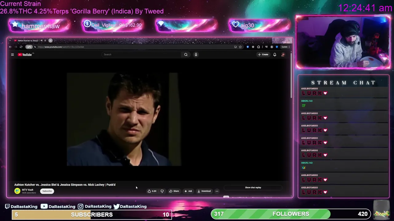Click the video title Ashton Kutcher vs. Jessica Biel
The width and height of the screenshot is (394, 221).
[65, 185]
